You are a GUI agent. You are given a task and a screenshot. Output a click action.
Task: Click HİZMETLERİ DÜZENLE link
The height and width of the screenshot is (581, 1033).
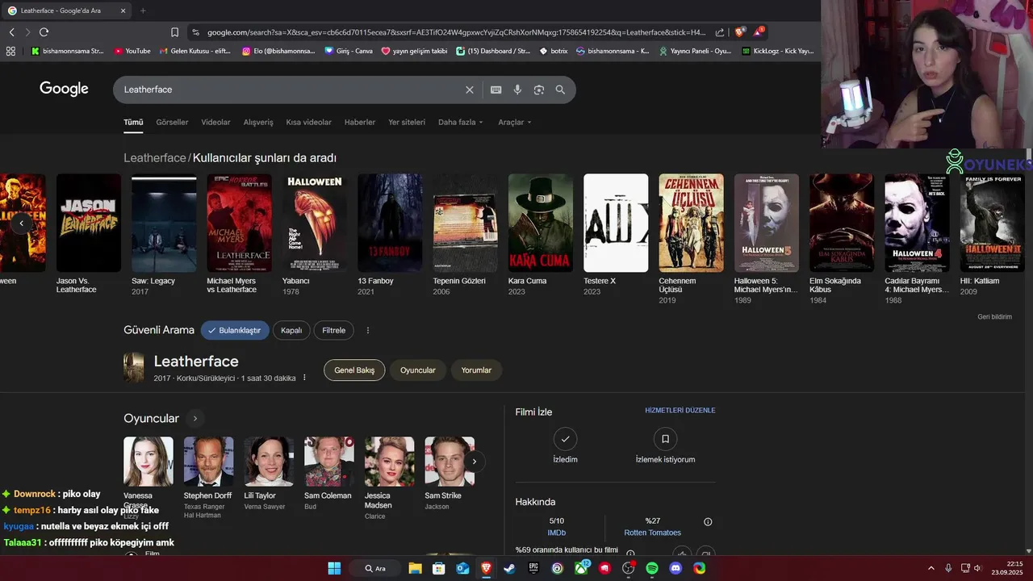pyautogui.click(x=680, y=411)
